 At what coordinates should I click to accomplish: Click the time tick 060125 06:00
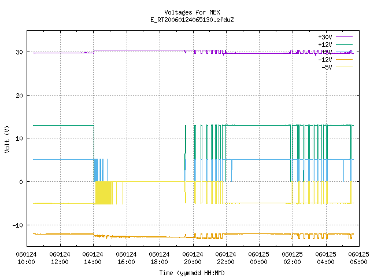point(358,258)
